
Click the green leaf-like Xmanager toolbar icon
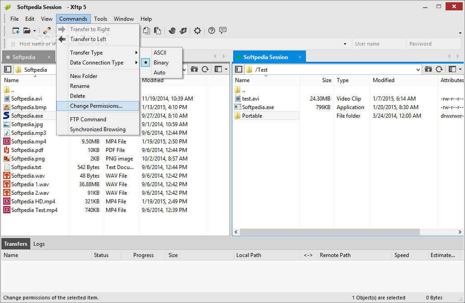[x=183, y=31]
